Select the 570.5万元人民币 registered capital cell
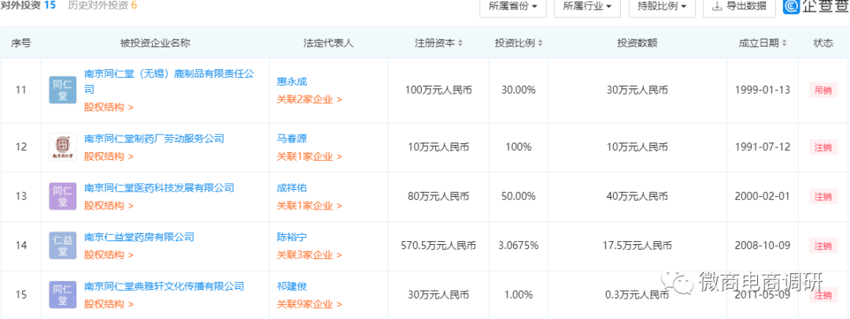The height and width of the screenshot is (319, 850). click(x=438, y=246)
